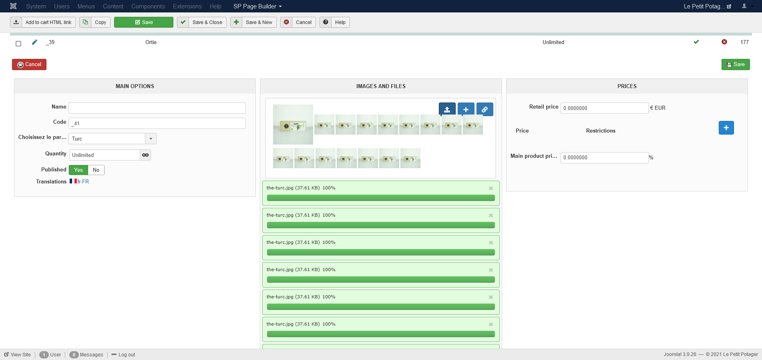This screenshot has height=360, width=762.
Task: Click the link file chain icon
Action: 485,109
